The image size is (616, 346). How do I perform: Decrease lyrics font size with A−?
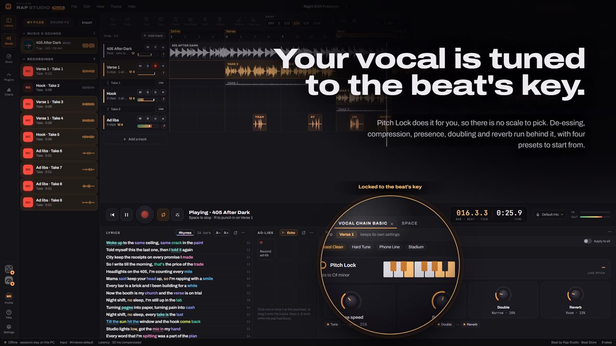(x=218, y=233)
